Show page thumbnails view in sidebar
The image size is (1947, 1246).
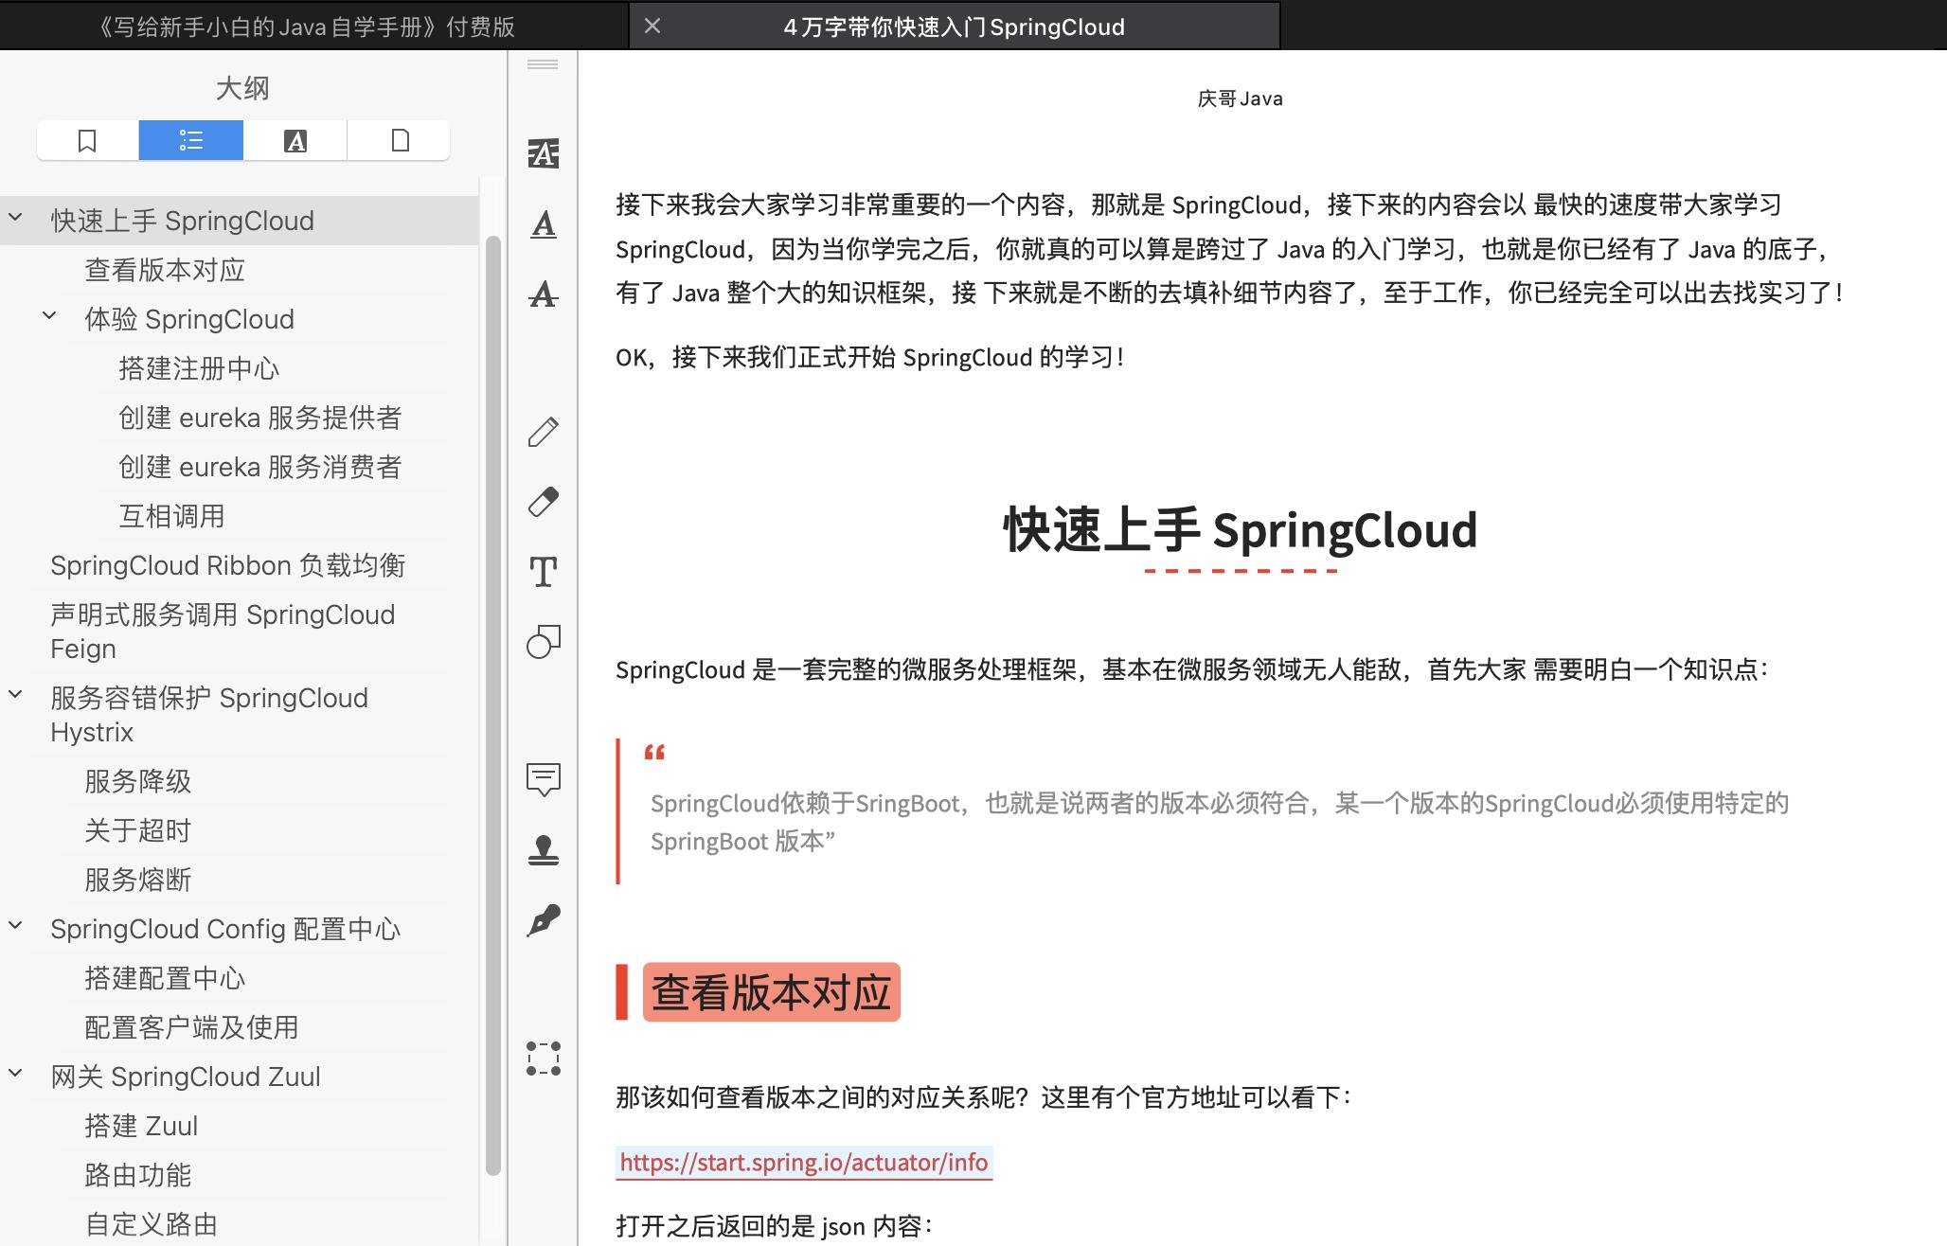point(400,141)
